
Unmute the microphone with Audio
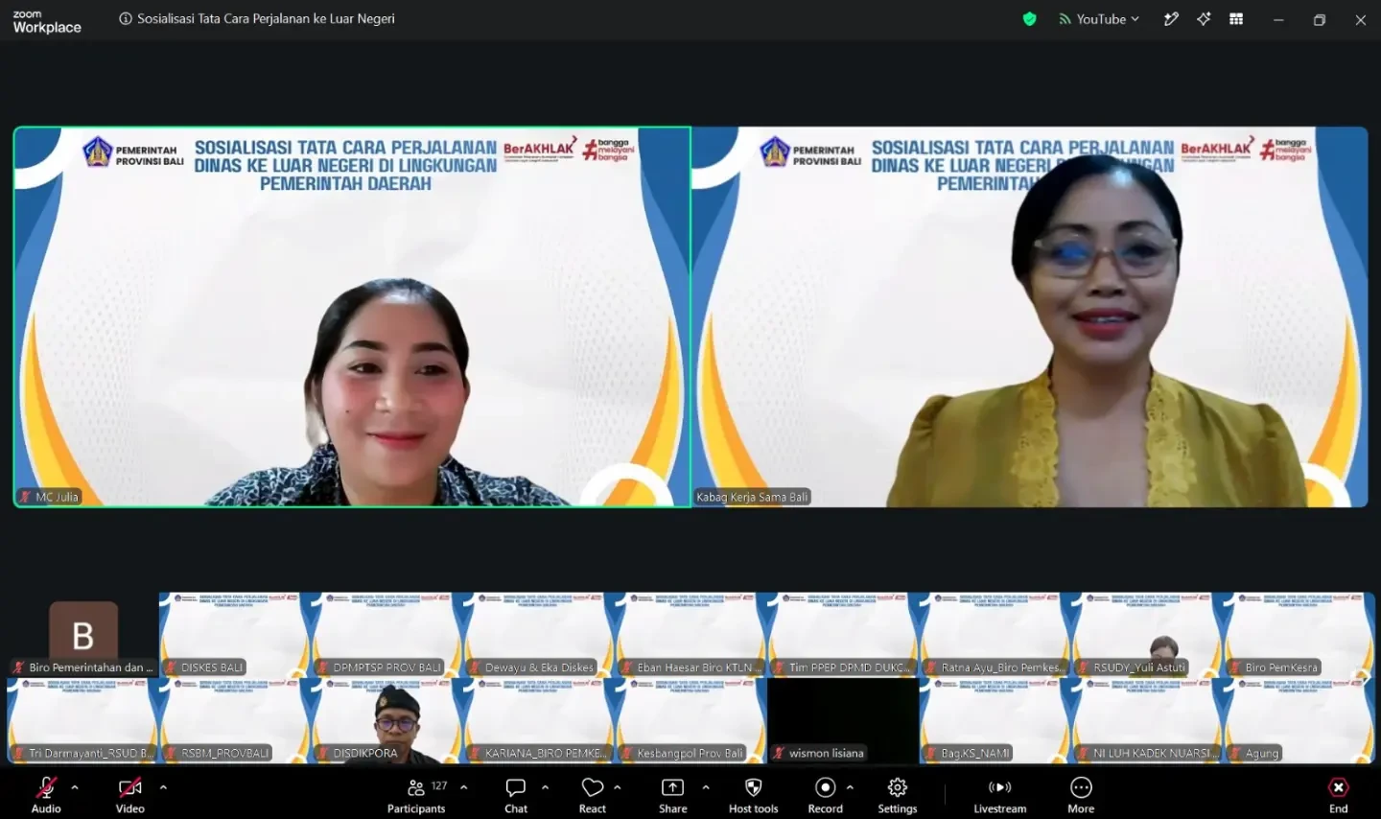point(46,795)
